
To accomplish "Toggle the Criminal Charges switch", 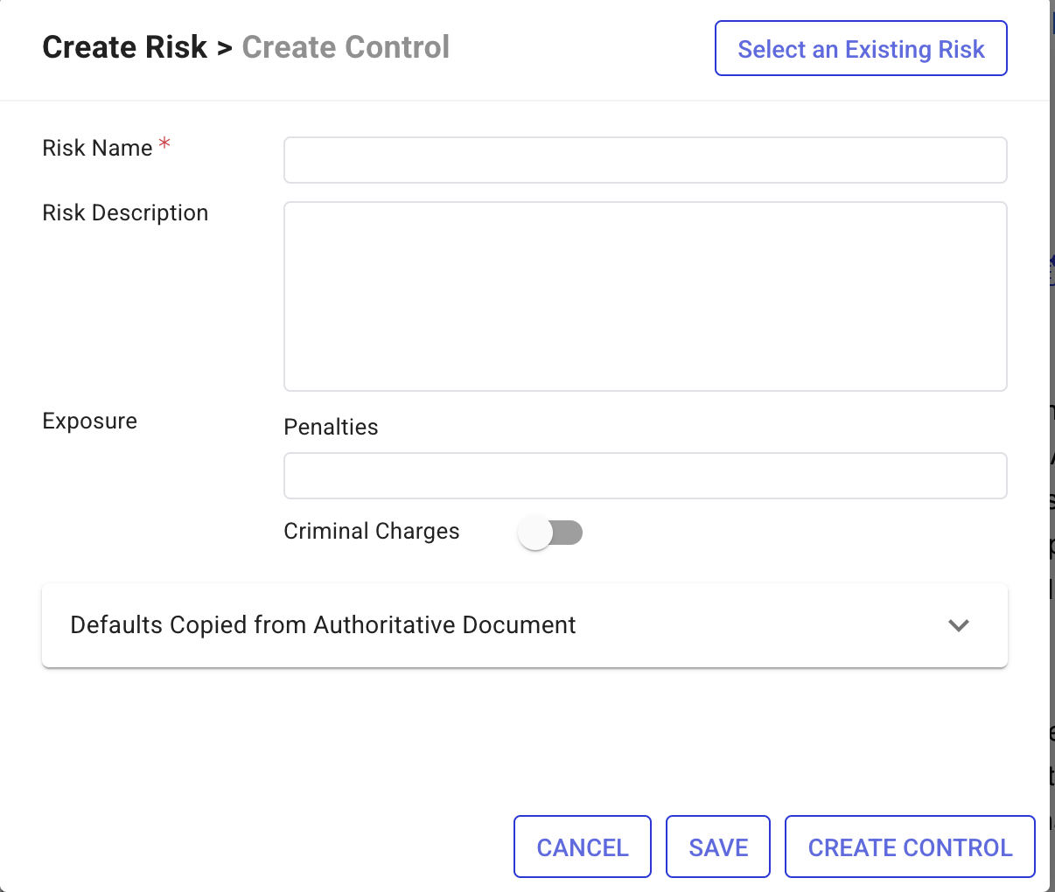I will click(x=550, y=532).
